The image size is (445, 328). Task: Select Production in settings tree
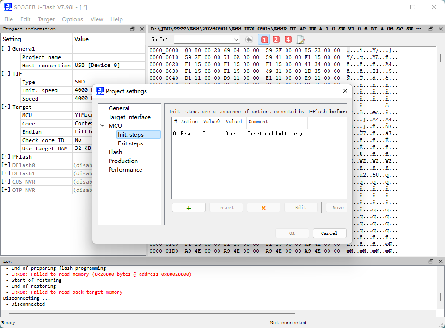pyautogui.click(x=123, y=161)
